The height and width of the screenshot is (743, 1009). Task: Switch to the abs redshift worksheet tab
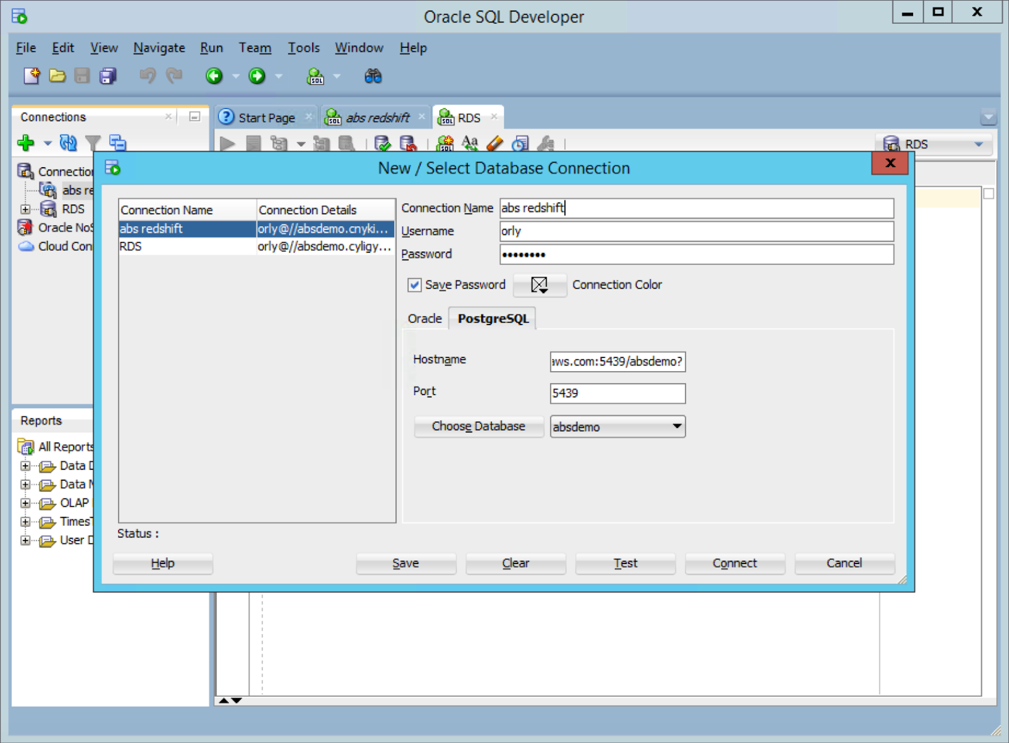[x=376, y=118]
